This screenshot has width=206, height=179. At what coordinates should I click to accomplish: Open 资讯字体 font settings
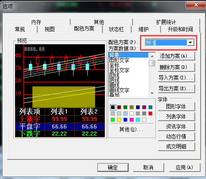(176, 127)
